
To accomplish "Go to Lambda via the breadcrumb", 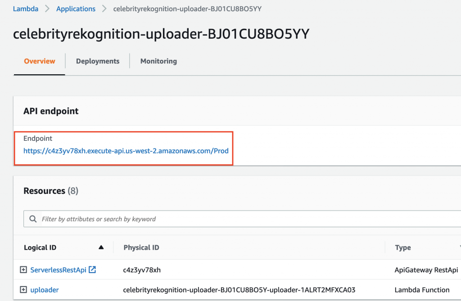I will 25,9.
